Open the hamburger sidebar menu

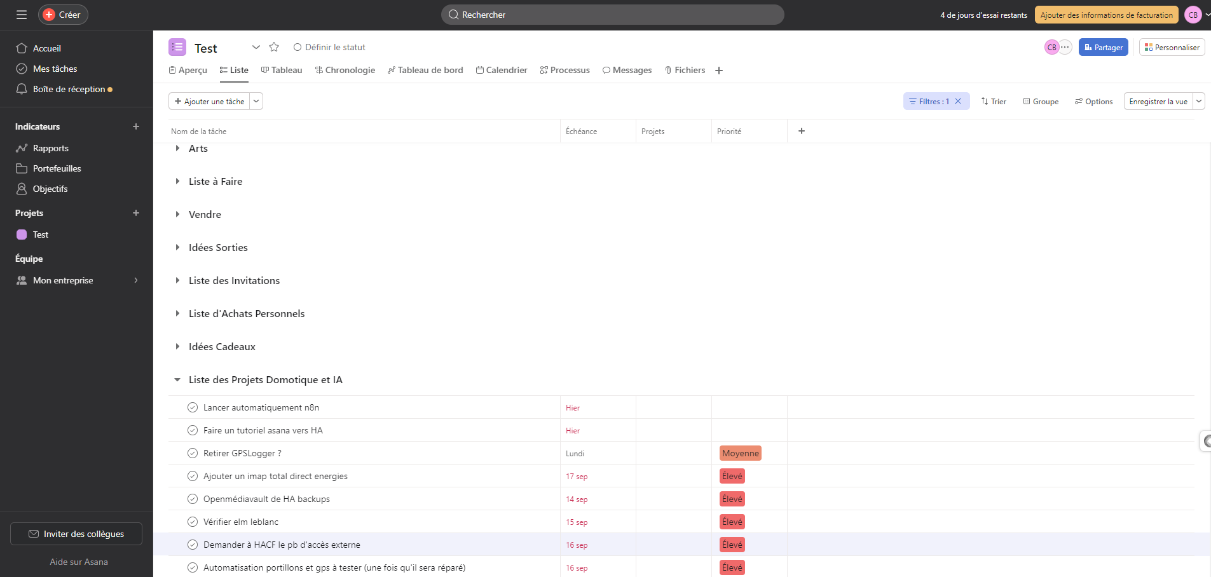(x=22, y=15)
